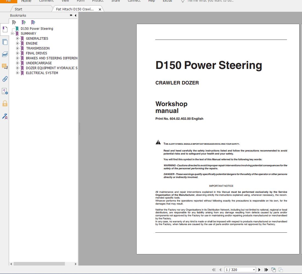Select the DOZER EQUIPMENT HYDRAULIC bookmark

click(x=52, y=68)
